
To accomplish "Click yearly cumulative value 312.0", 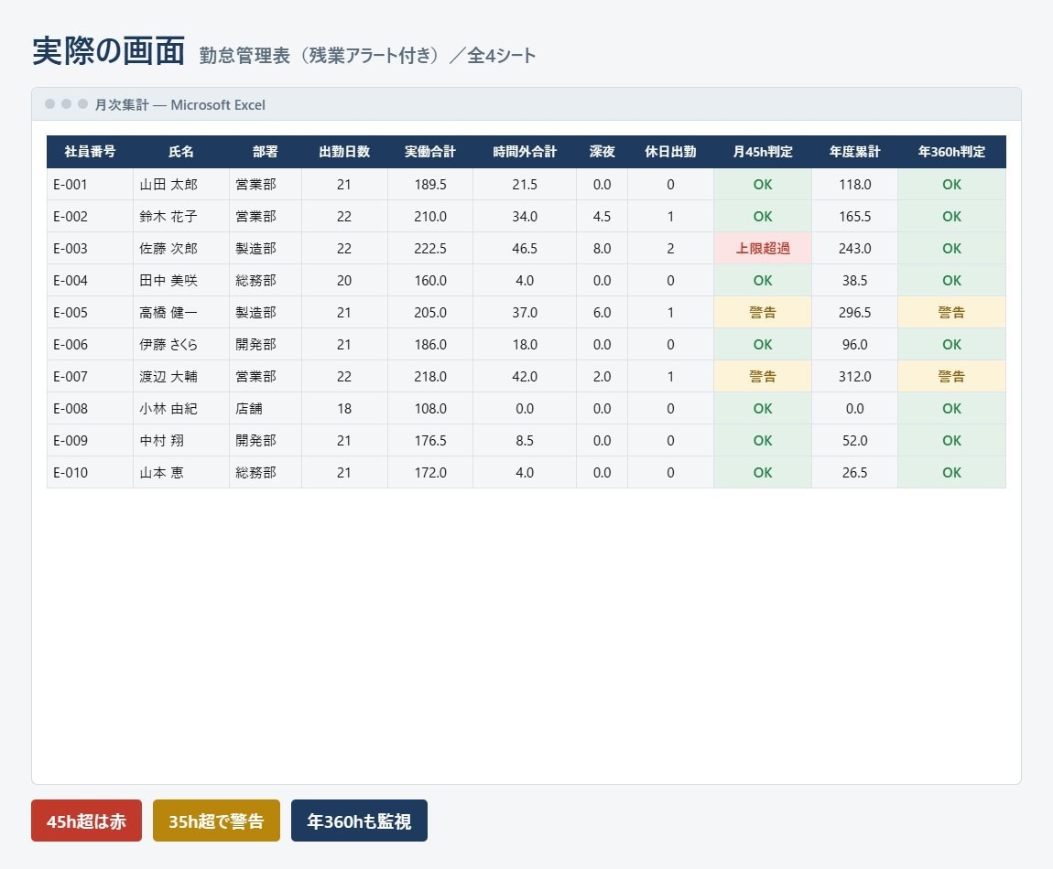I will 855,377.
